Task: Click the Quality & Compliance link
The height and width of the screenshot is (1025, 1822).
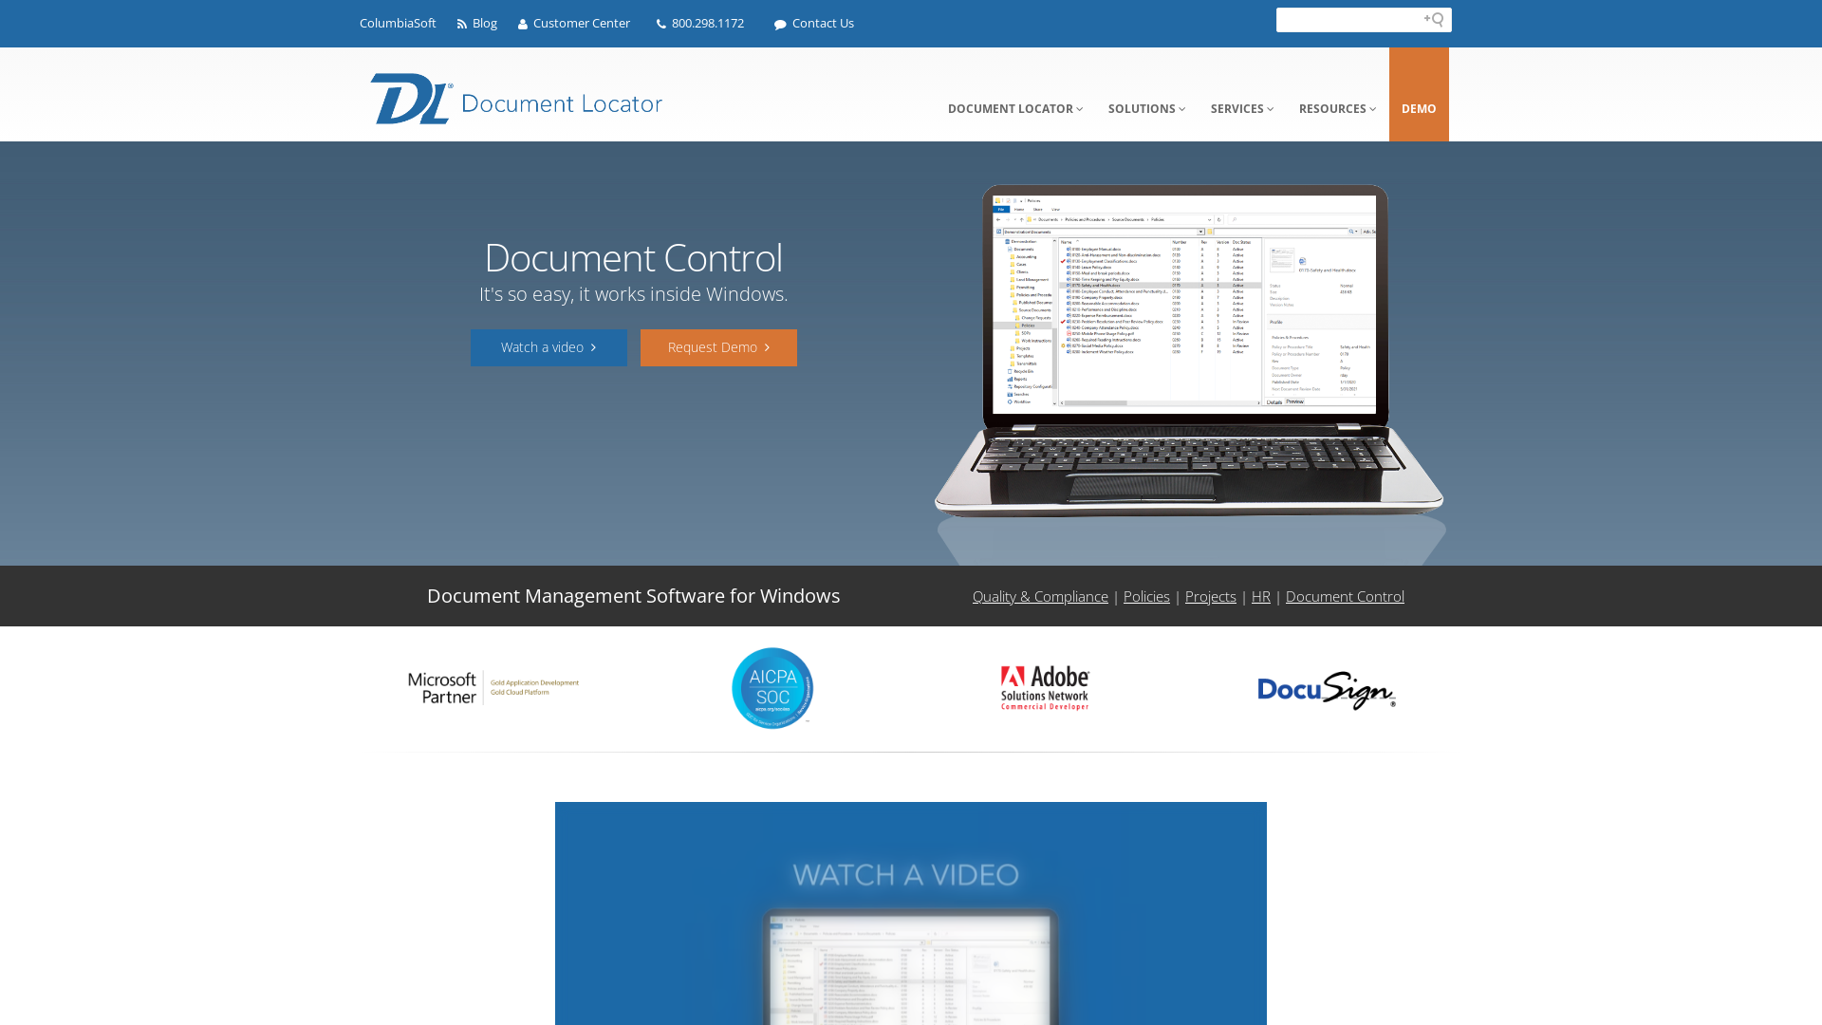Action: coord(1040,596)
